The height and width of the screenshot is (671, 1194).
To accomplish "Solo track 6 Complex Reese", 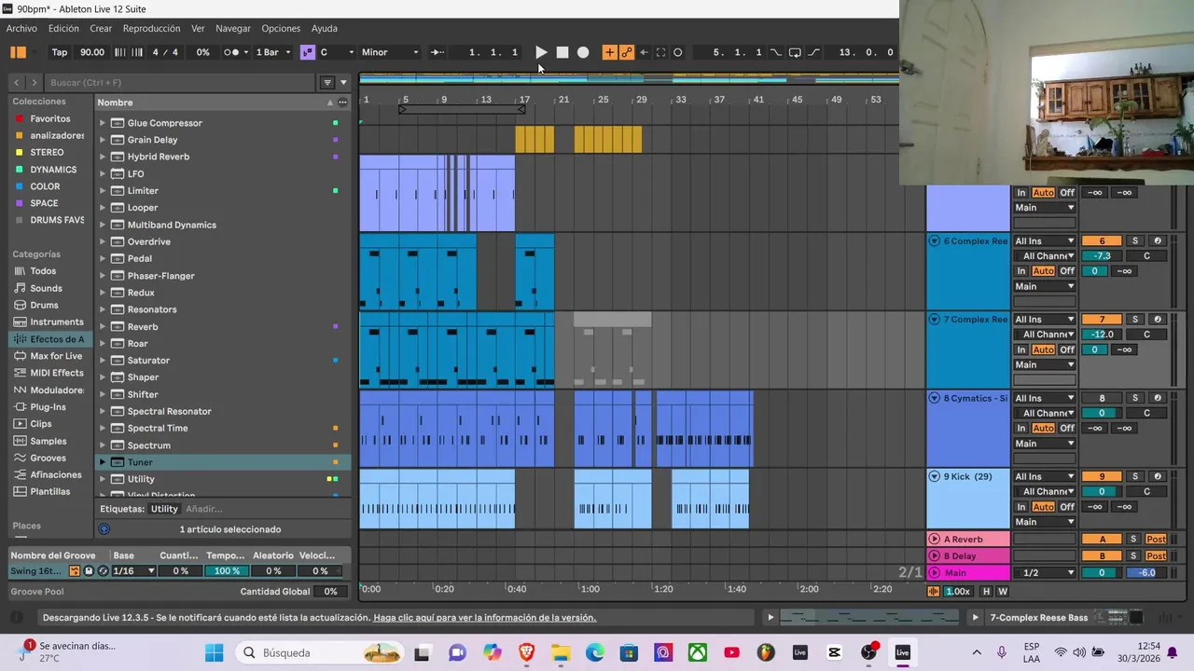I will click(x=1134, y=241).
